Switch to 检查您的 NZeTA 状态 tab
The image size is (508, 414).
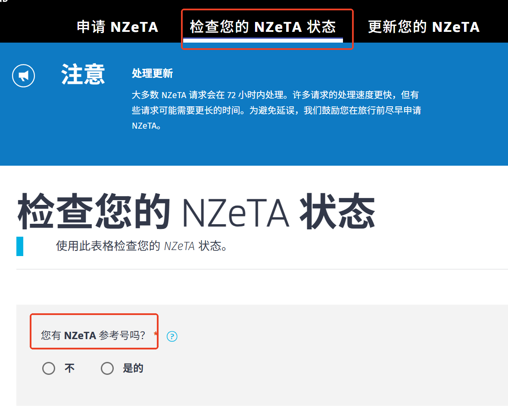262,27
